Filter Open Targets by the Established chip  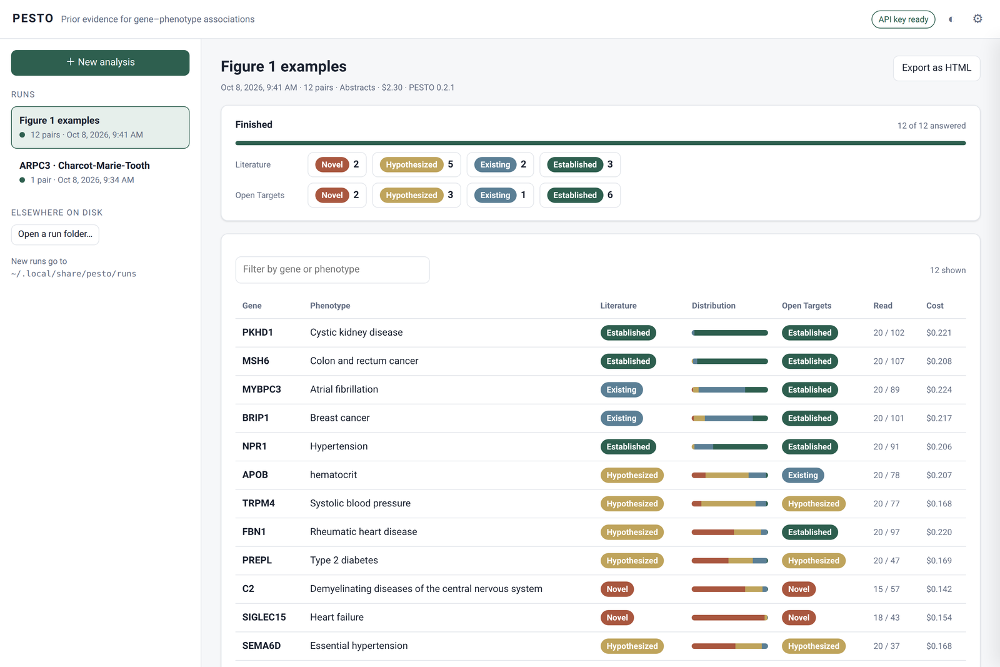pyautogui.click(x=580, y=195)
